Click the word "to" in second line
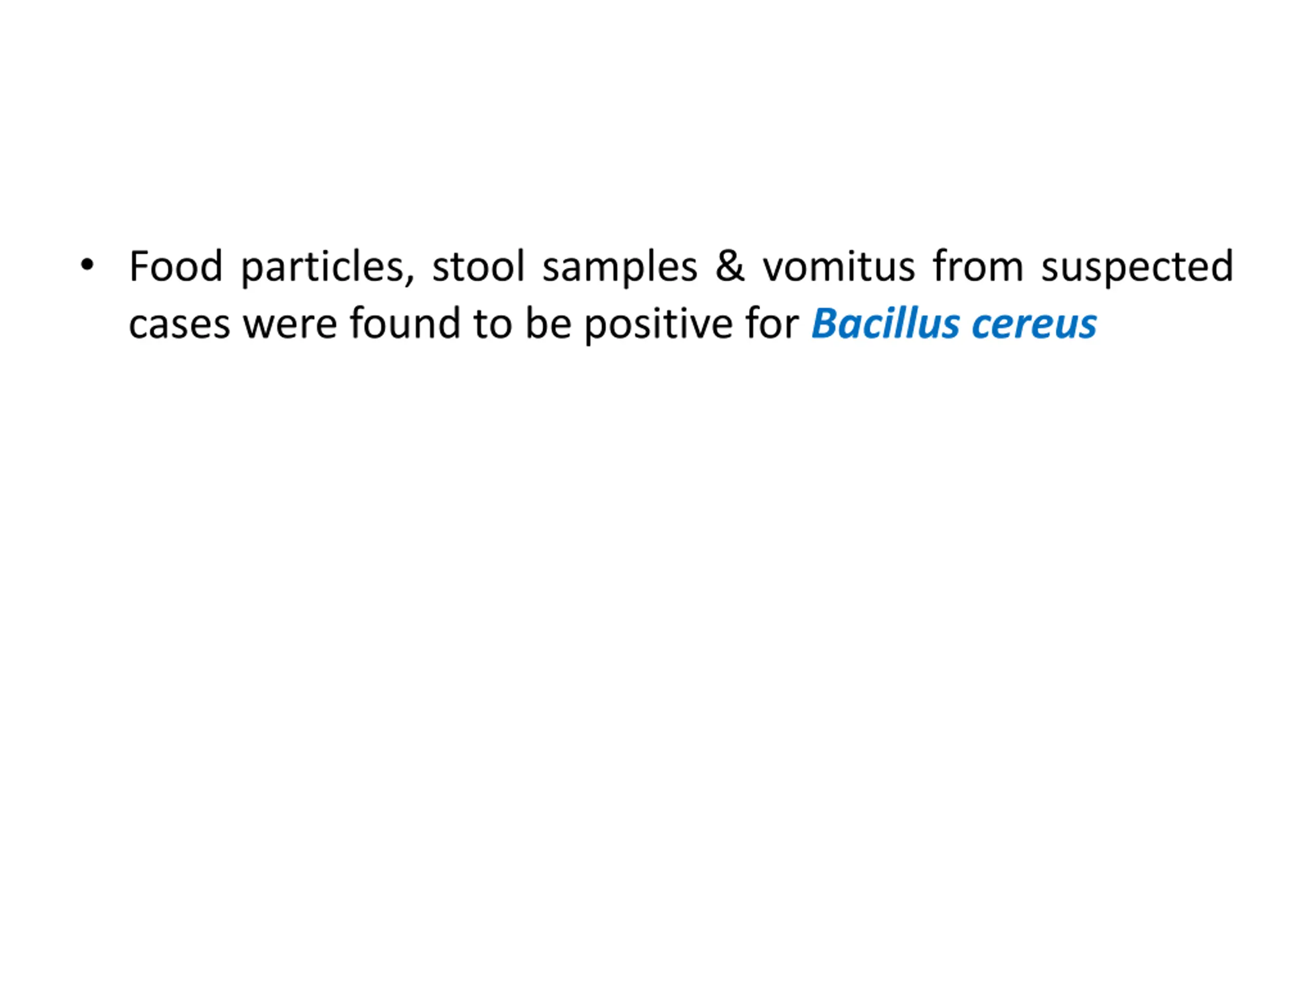The image size is (1314, 985). pyautogui.click(x=492, y=325)
